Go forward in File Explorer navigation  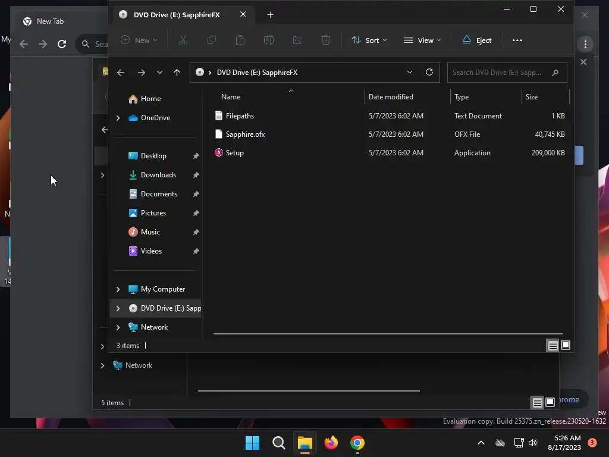(142, 73)
